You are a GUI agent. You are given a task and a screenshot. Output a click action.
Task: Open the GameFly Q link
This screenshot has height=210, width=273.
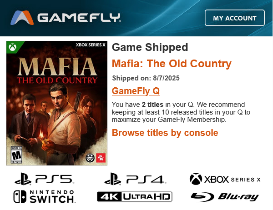coord(136,91)
